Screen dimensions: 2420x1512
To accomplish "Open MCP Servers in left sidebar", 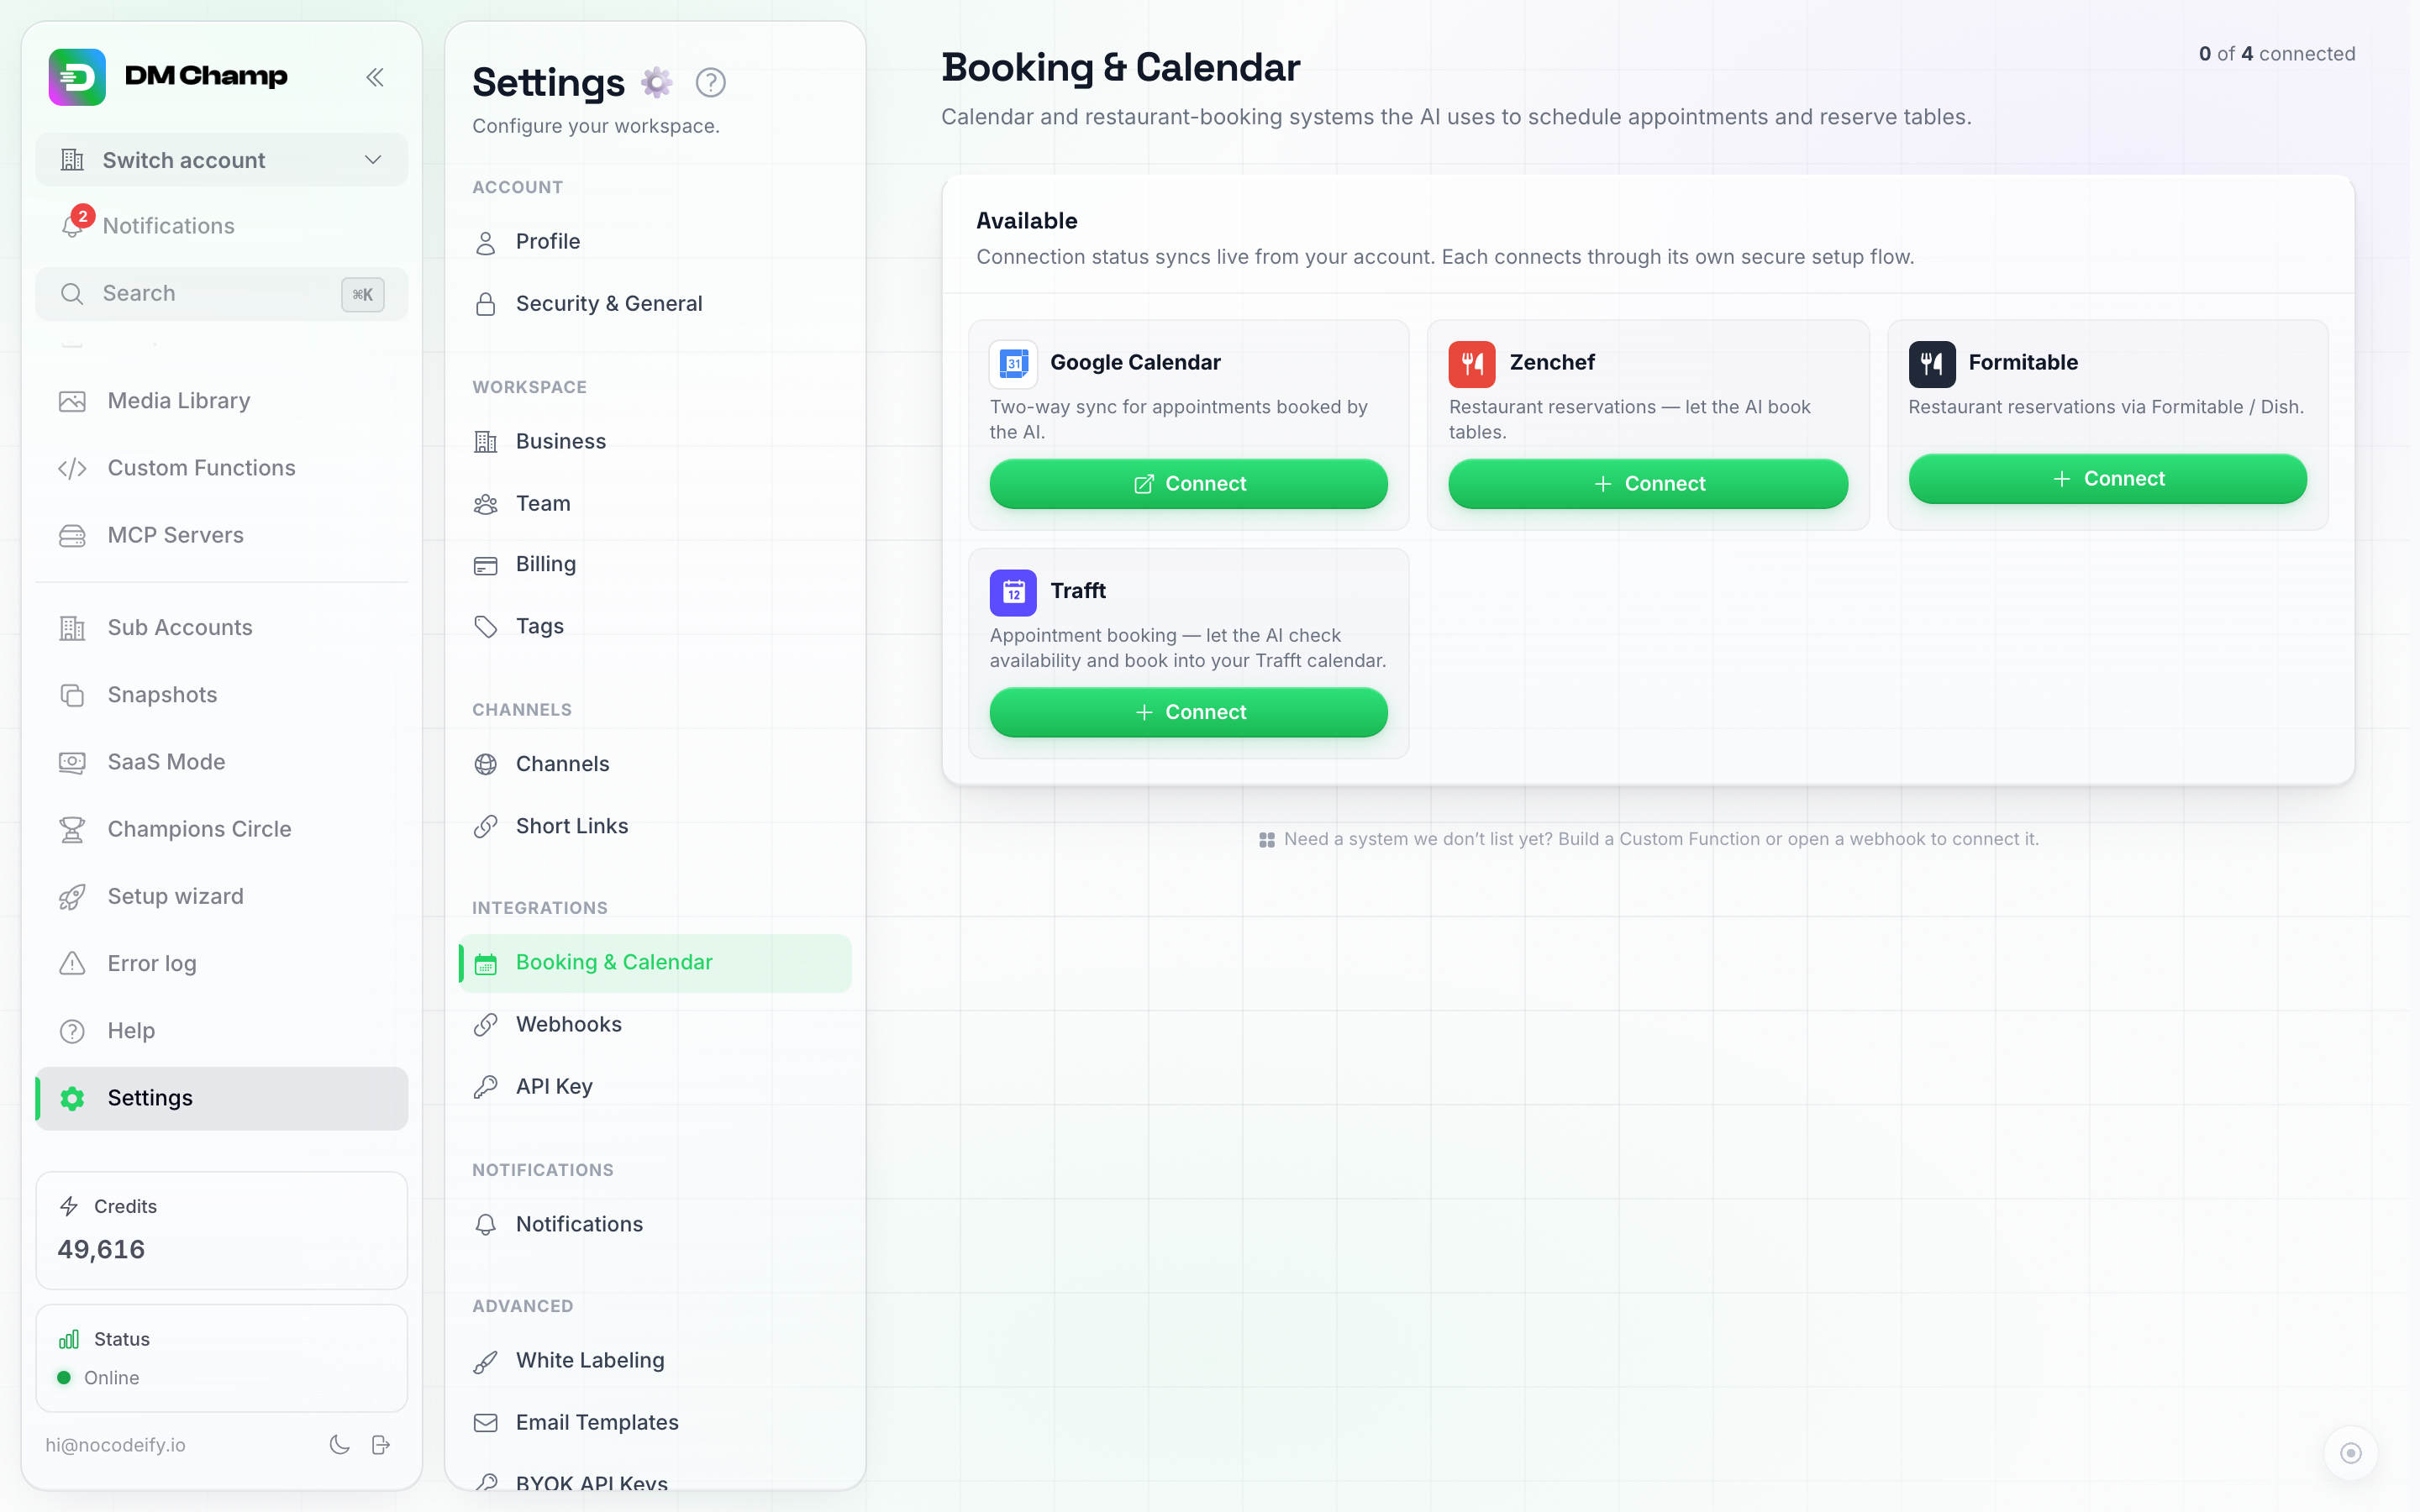I will point(221,535).
